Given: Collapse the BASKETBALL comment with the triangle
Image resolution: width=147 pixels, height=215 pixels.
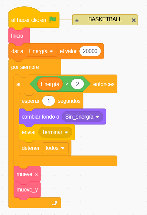Looking at the screenshot, I should pyautogui.click(x=77, y=20).
